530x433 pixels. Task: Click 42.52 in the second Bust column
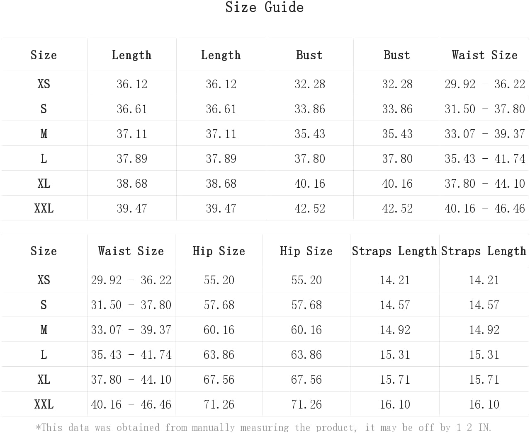(x=397, y=208)
